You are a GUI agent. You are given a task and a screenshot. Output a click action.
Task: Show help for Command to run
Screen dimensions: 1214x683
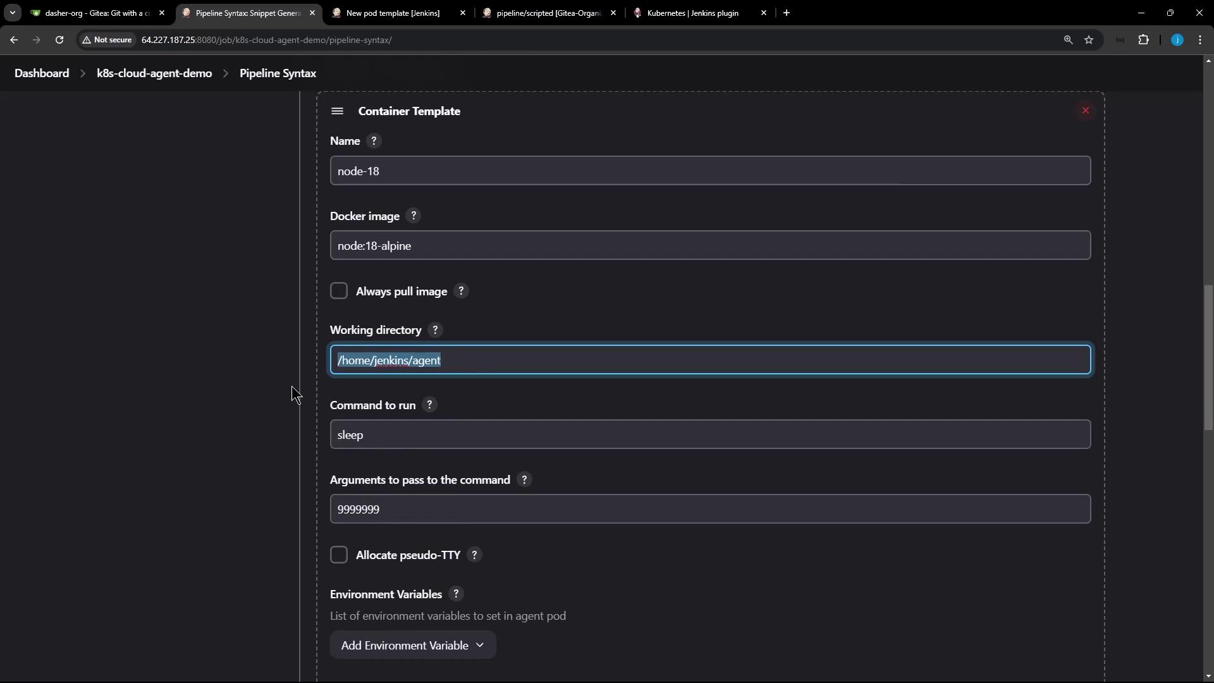[429, 405]
